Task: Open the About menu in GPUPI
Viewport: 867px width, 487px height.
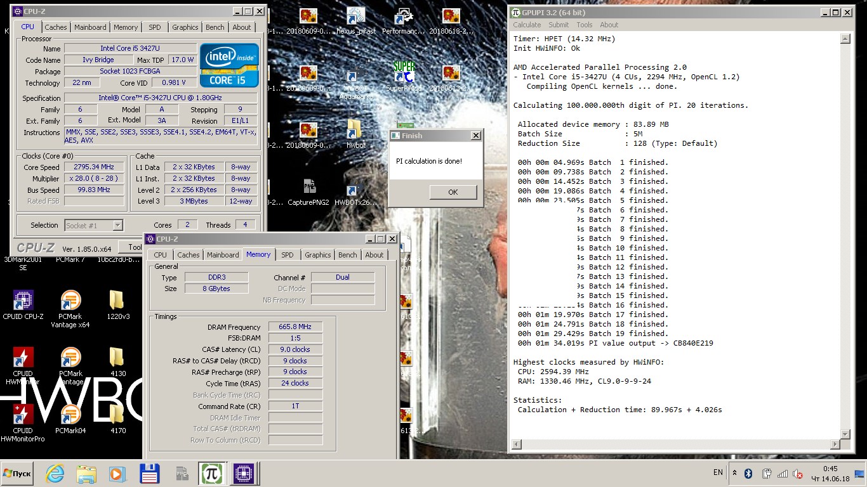Action: (x=609, y=25)
